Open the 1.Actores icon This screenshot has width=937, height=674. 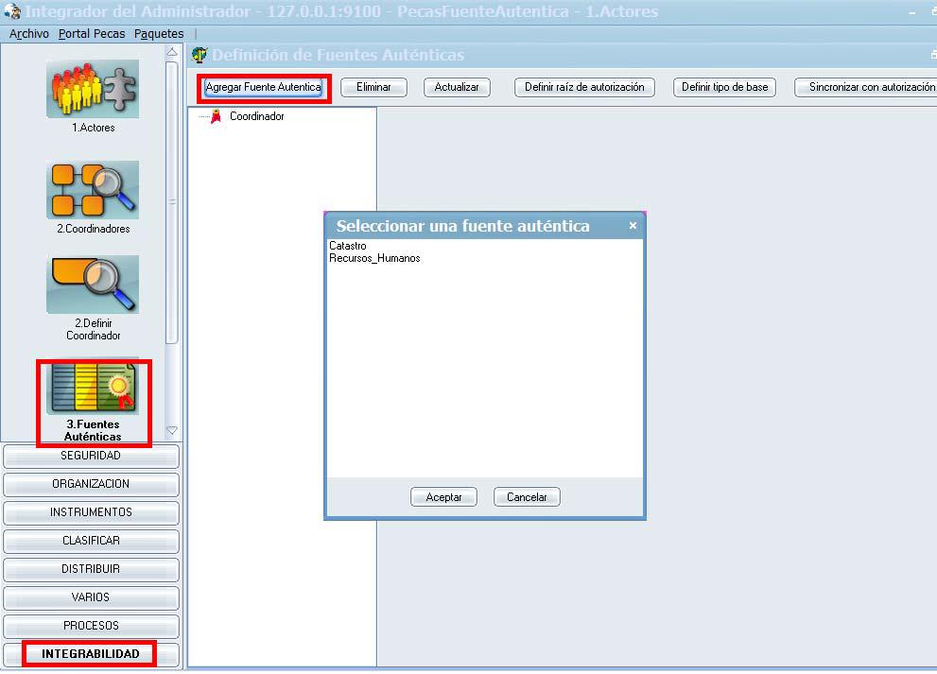[93, 89]
